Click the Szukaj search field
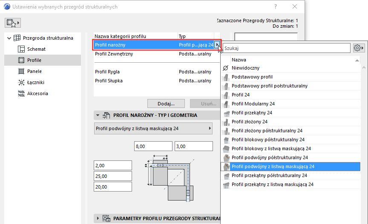Image resolution: width=368 pixels, height=224 pixels. coord(286,48)
